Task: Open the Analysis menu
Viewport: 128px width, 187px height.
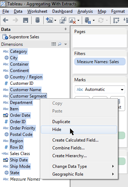Action: (x=85, y=11)
